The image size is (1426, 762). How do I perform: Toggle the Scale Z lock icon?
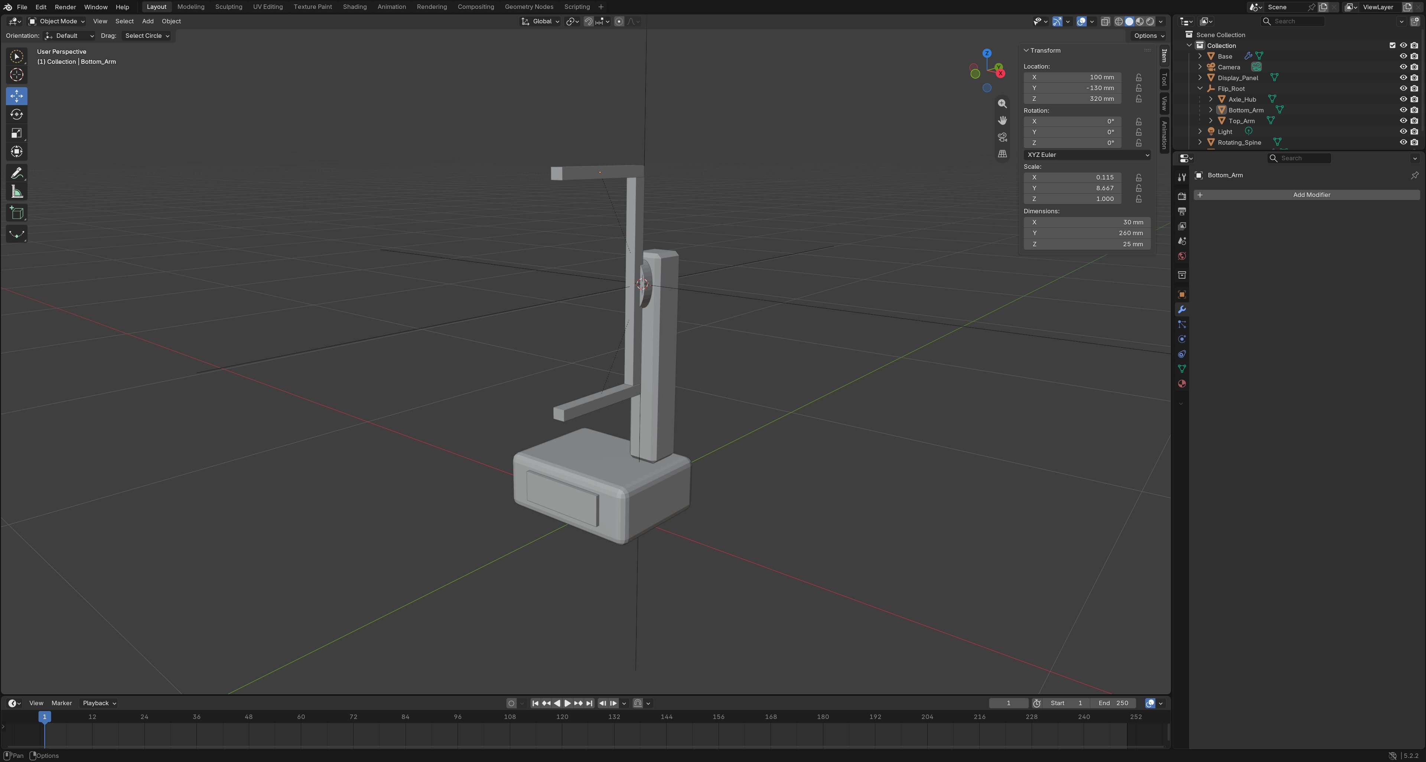1139,199
